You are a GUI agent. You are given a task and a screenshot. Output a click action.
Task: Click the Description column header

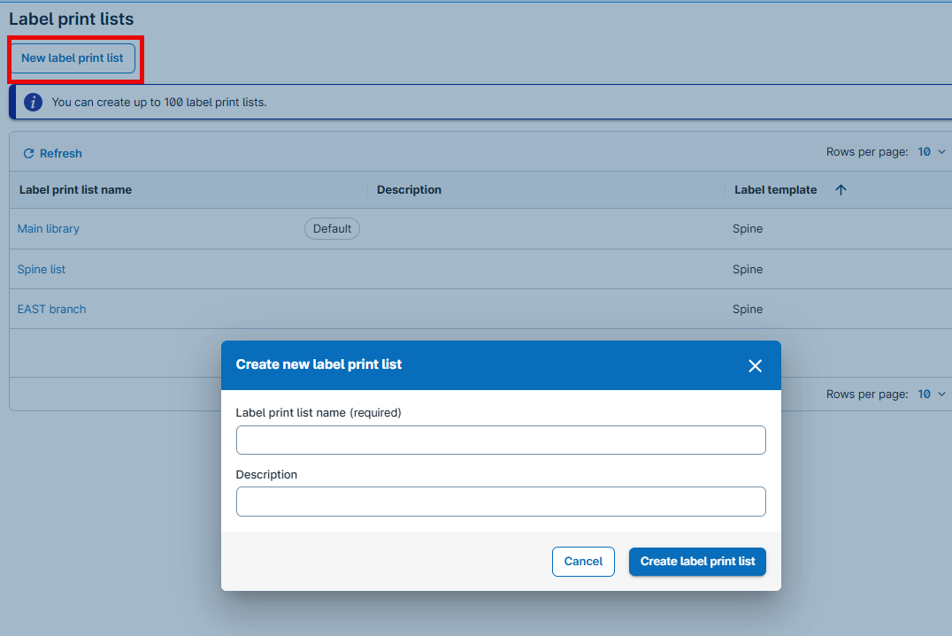click(409, 190)
